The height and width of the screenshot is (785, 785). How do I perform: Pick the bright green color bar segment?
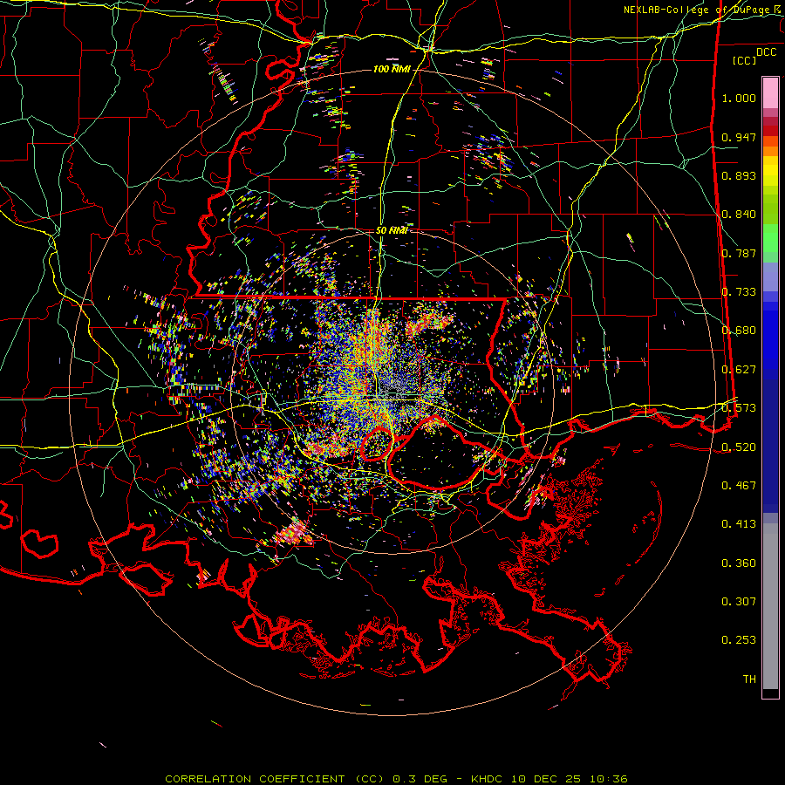[x=770, y=238]
